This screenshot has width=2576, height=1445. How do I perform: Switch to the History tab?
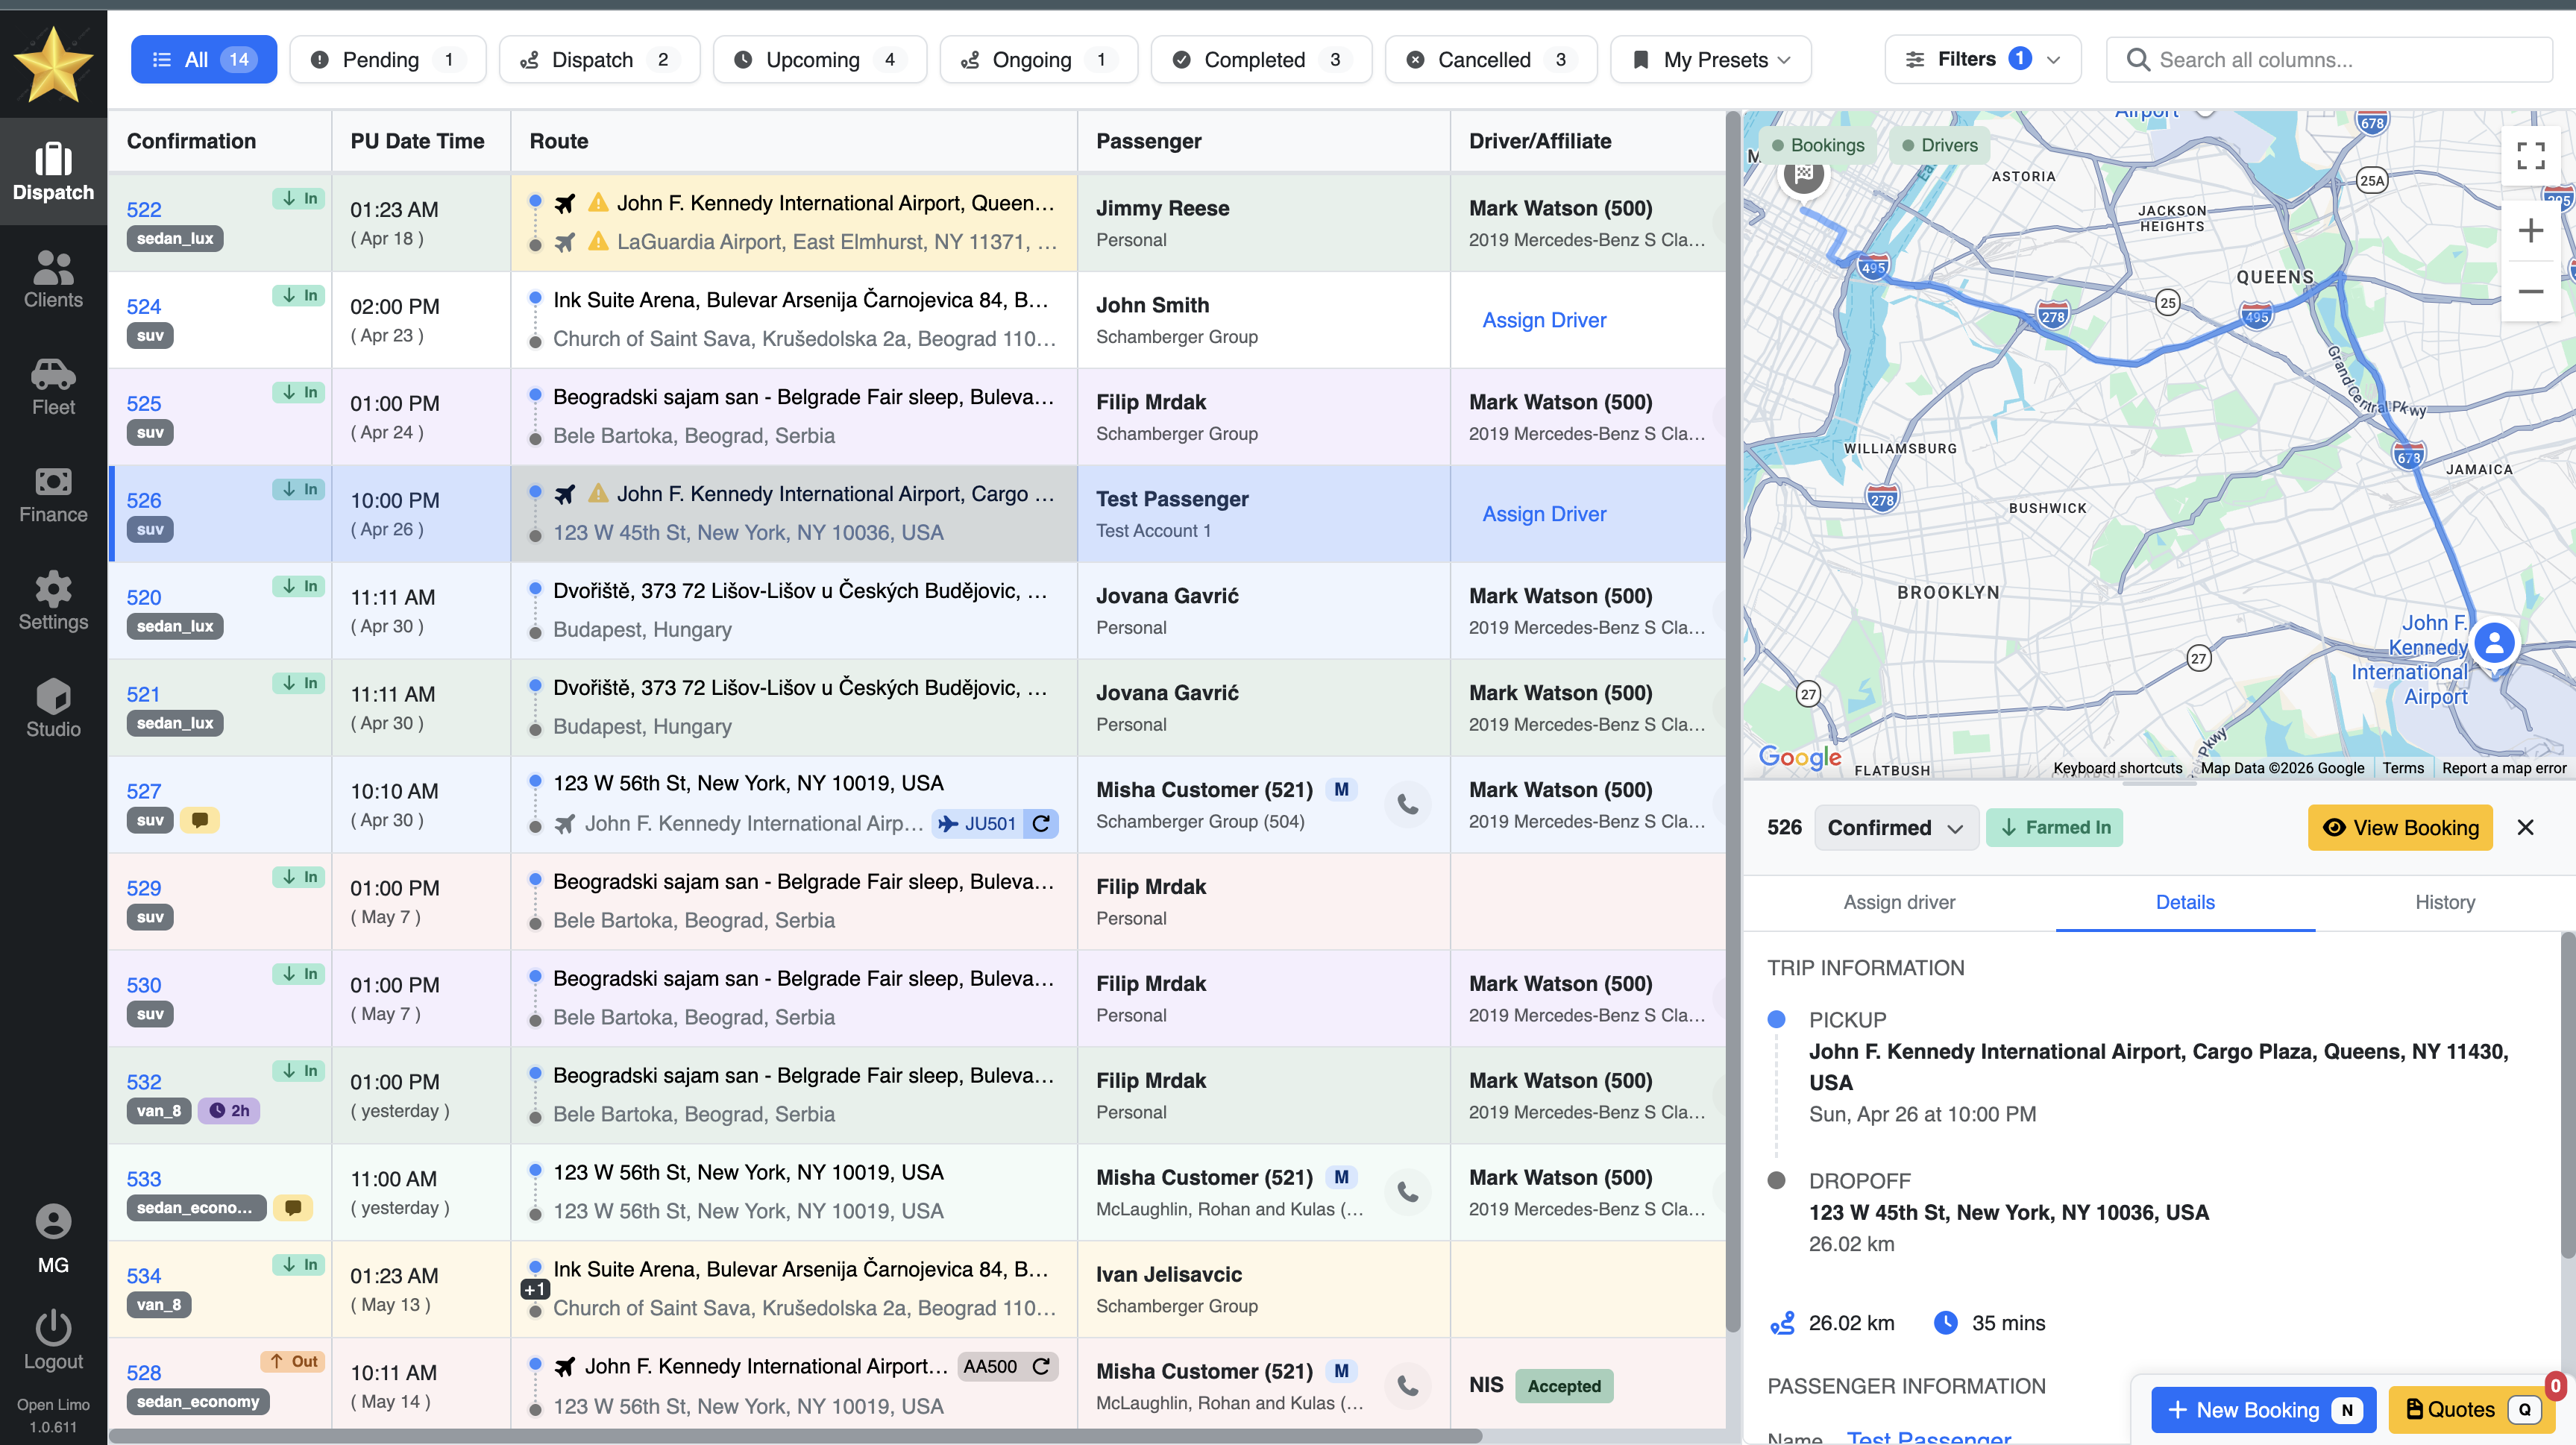coord(2445,902)
